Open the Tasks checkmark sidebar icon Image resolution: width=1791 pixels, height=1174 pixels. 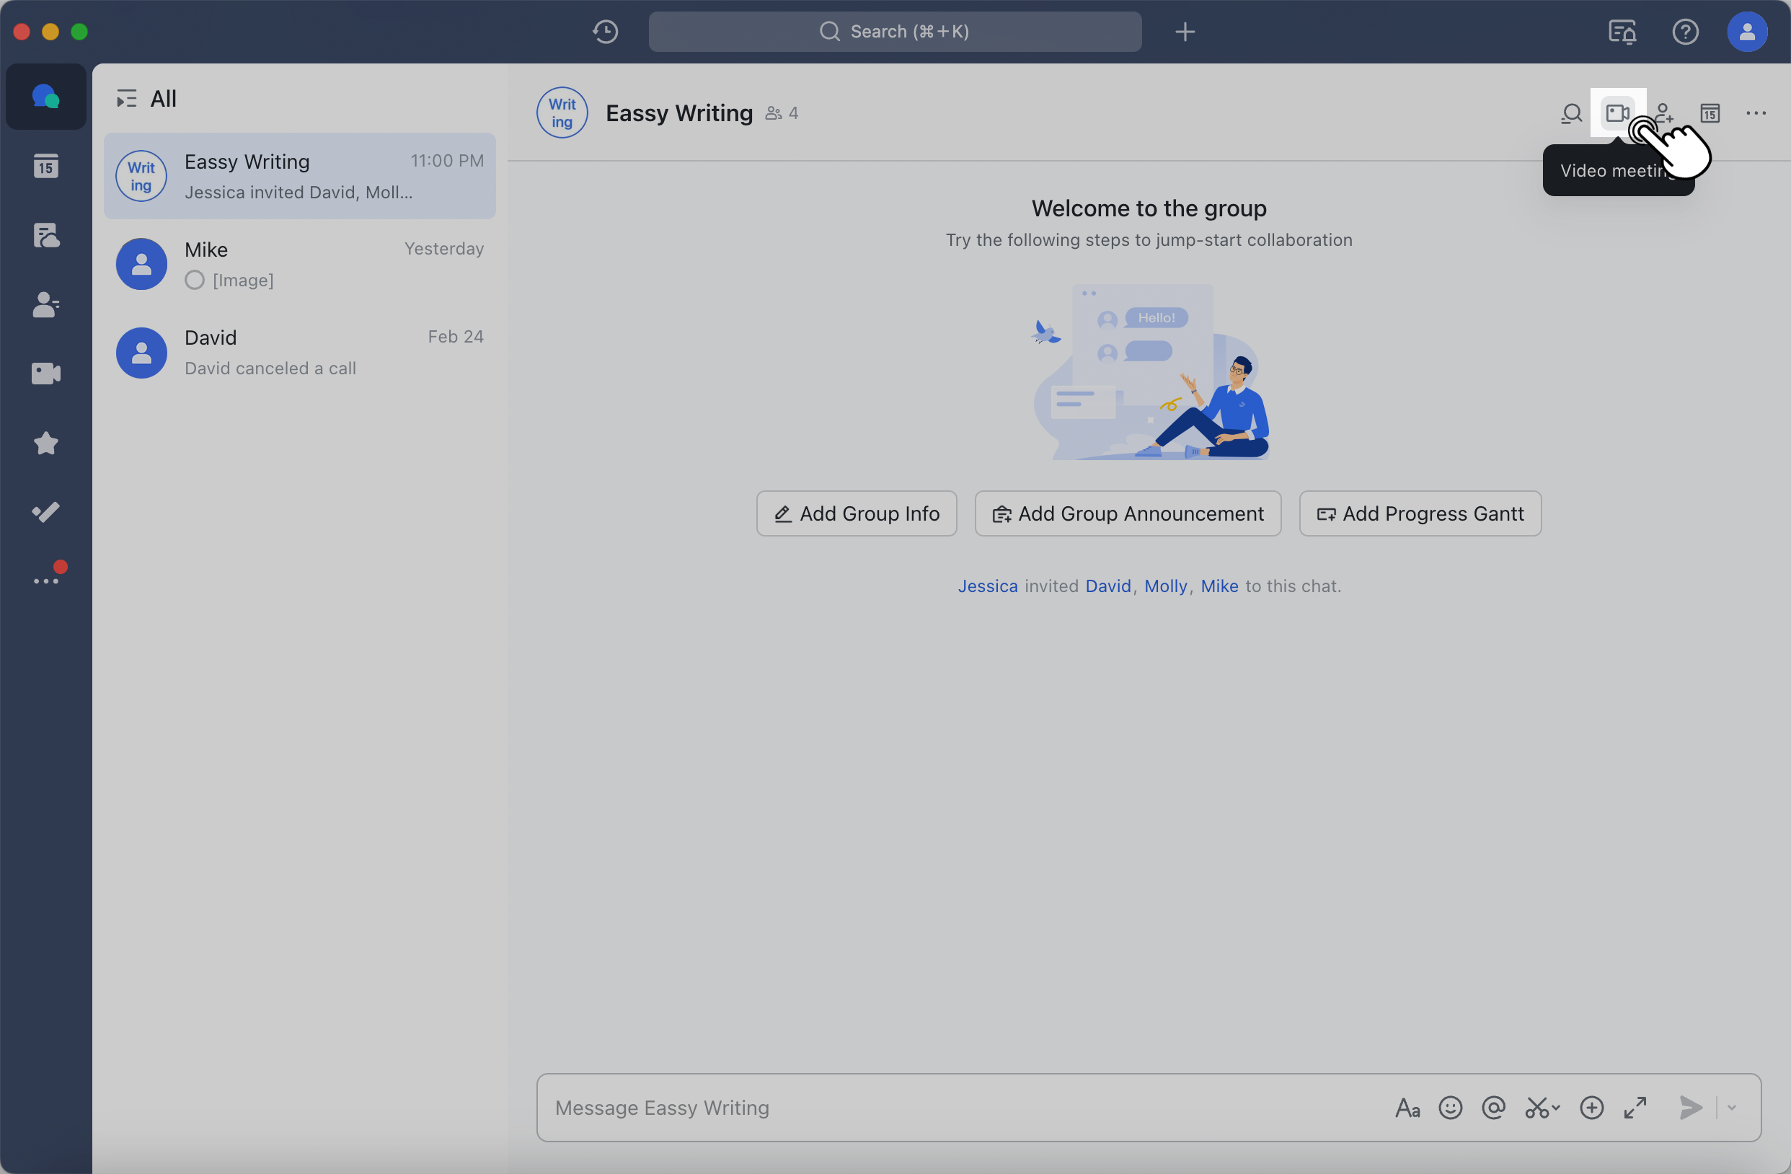point(46,512)
